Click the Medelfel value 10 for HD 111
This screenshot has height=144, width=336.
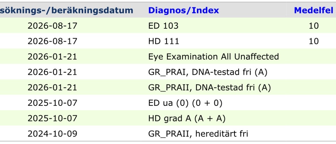click(x=314, y=41)
